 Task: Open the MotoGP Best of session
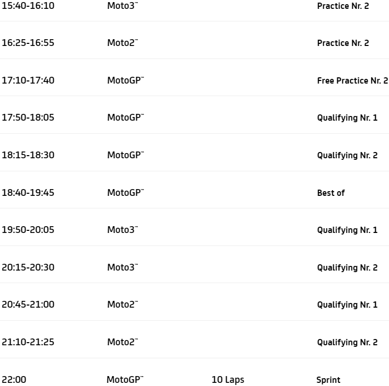pos(331,193)
